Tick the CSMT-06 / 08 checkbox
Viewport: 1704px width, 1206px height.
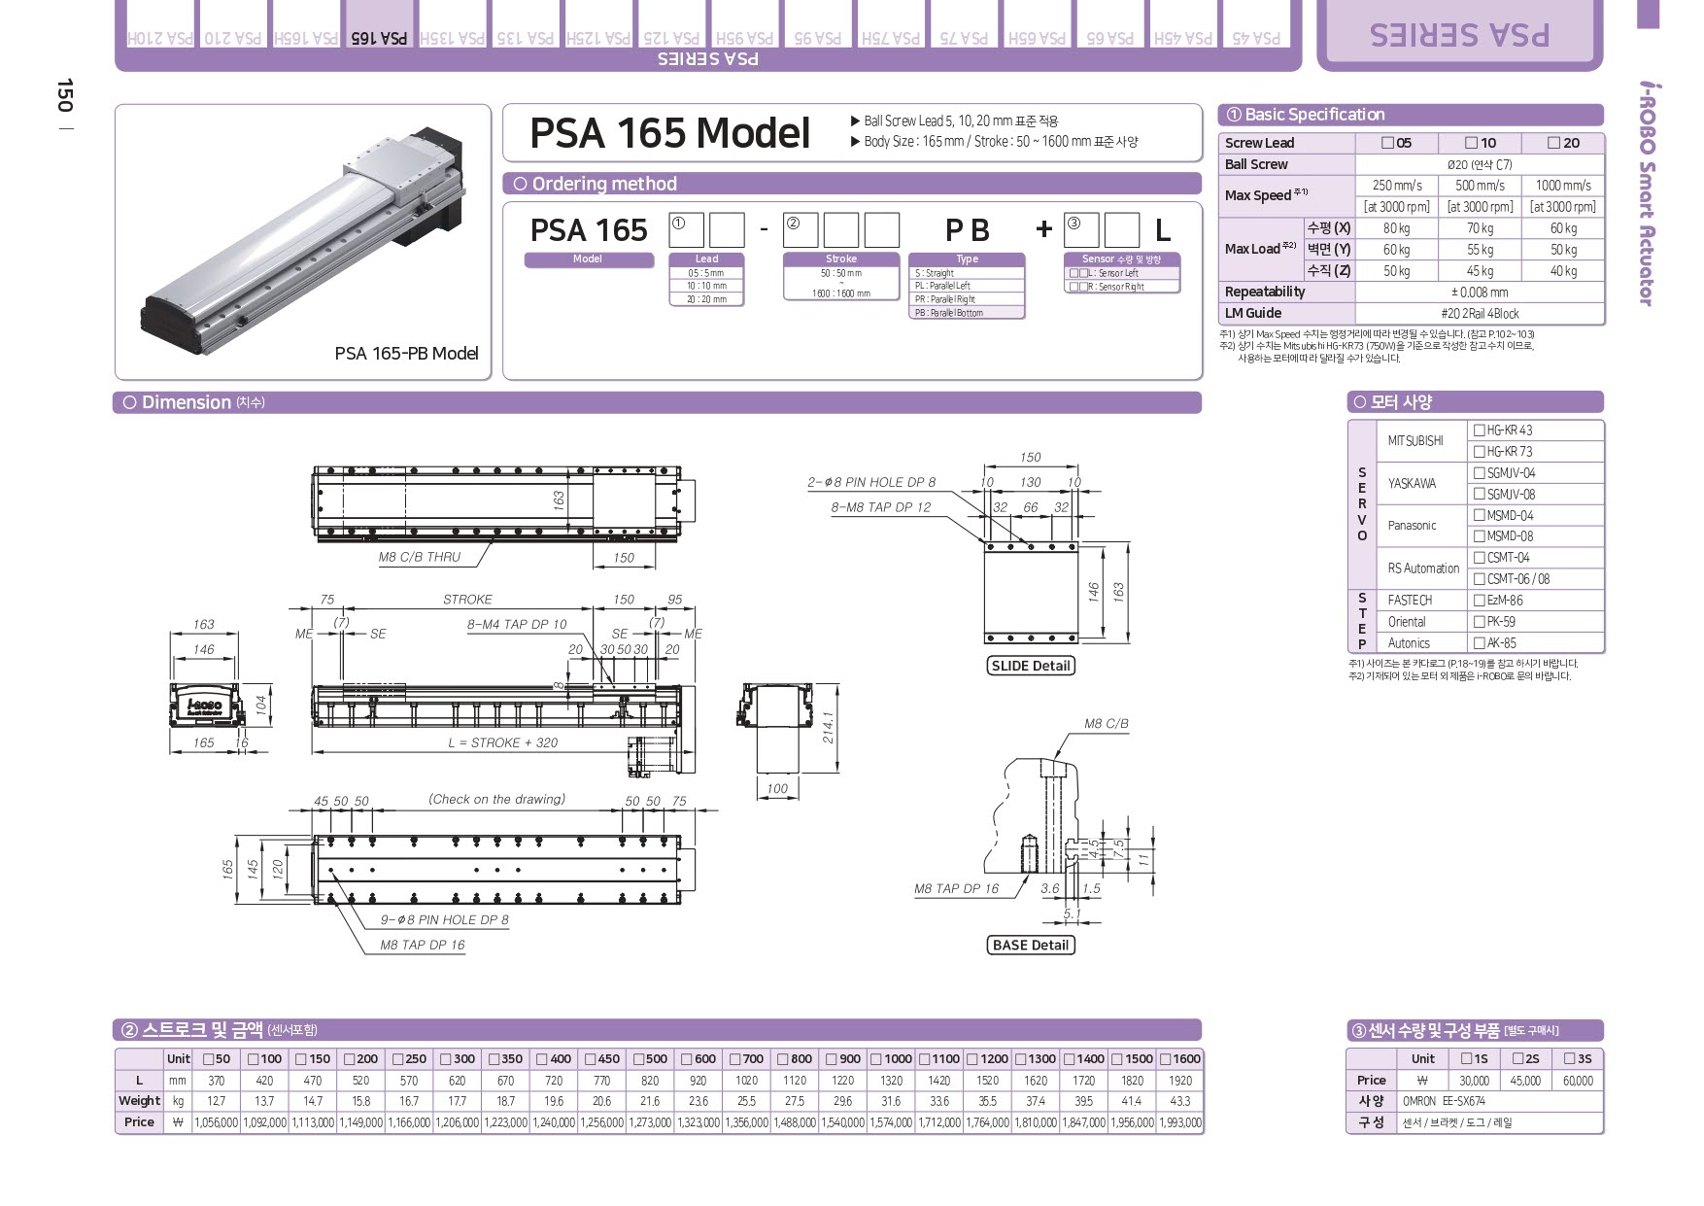click(x=1480, y=578)
